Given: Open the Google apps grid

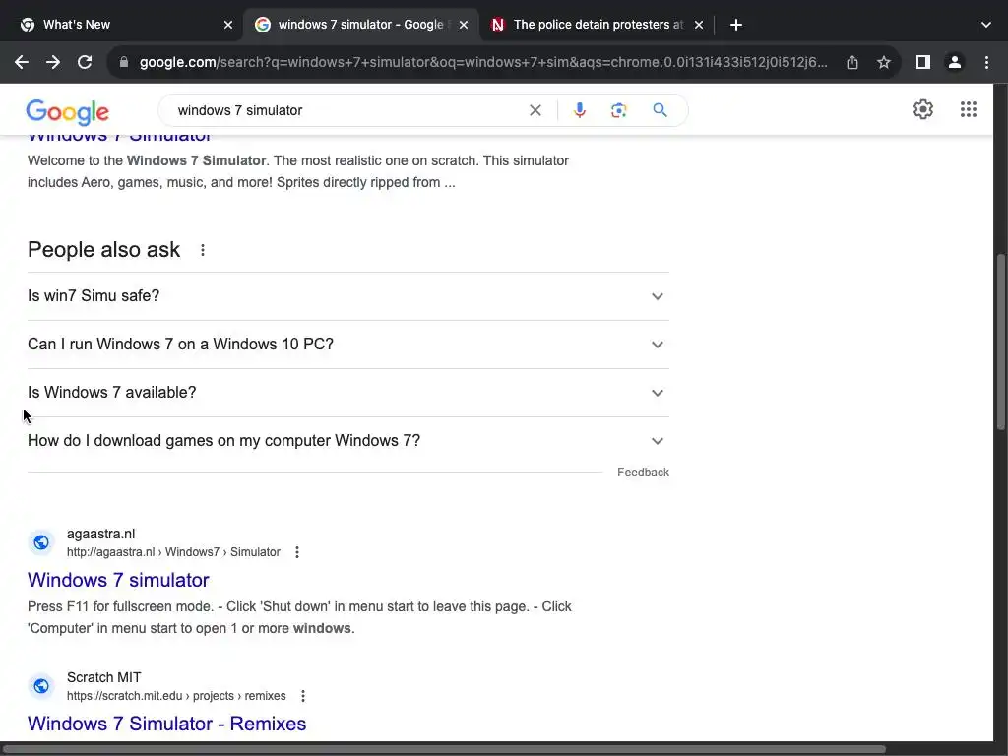Looking at the screenshot, I should 969,109.
